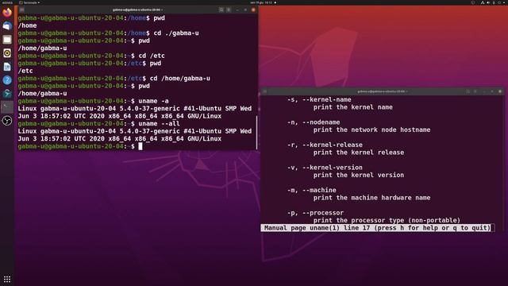
Task: Click the left terminal scrollbar
Action: [x=257, y=133]
